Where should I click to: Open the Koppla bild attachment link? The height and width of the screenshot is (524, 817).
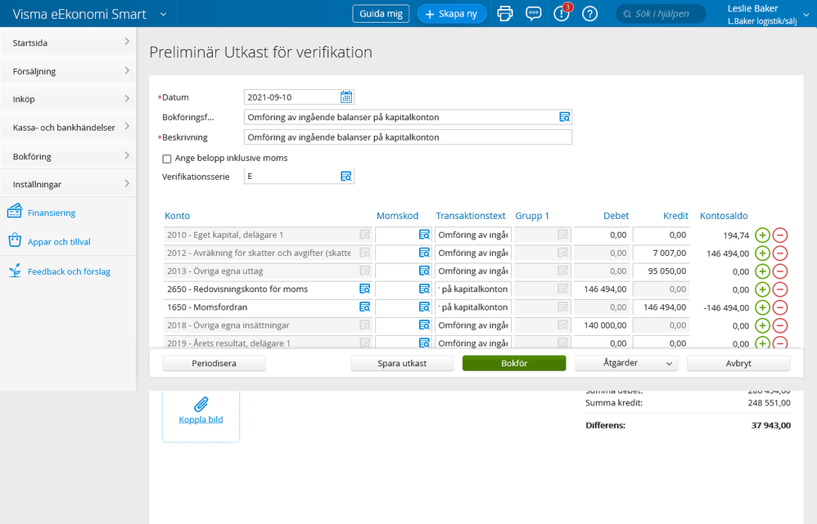(201, 419)
